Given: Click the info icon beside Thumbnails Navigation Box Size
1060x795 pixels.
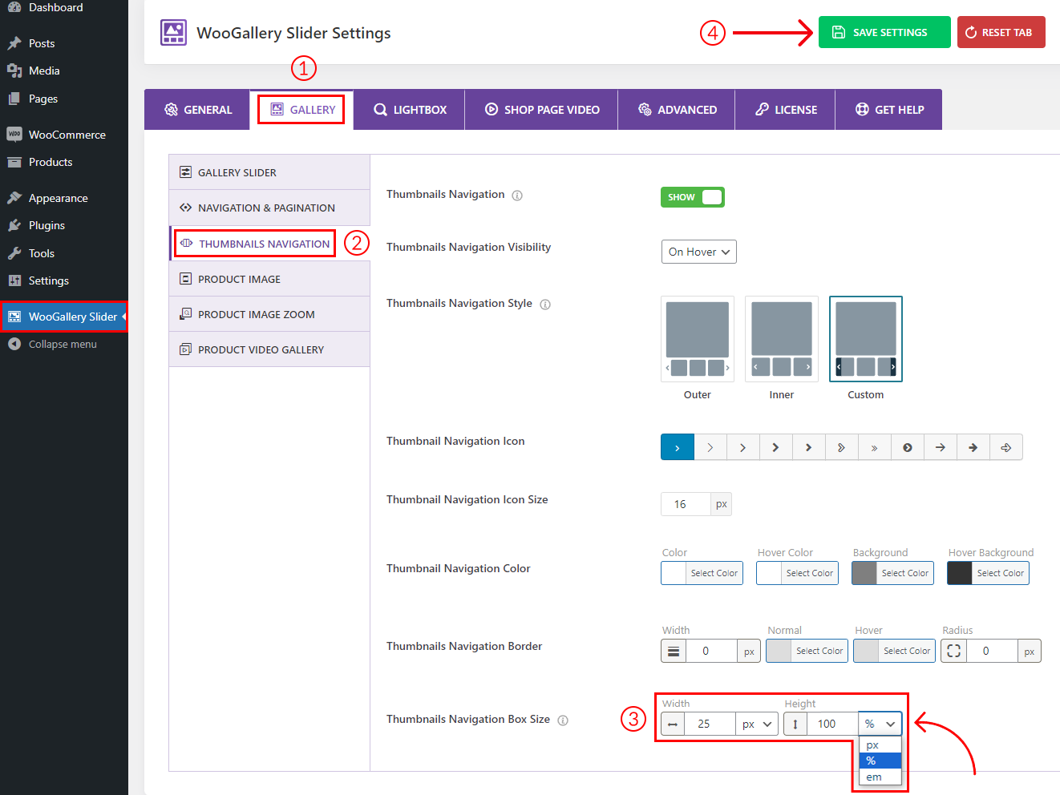Looking at the screenshot, I should [563, 720].
